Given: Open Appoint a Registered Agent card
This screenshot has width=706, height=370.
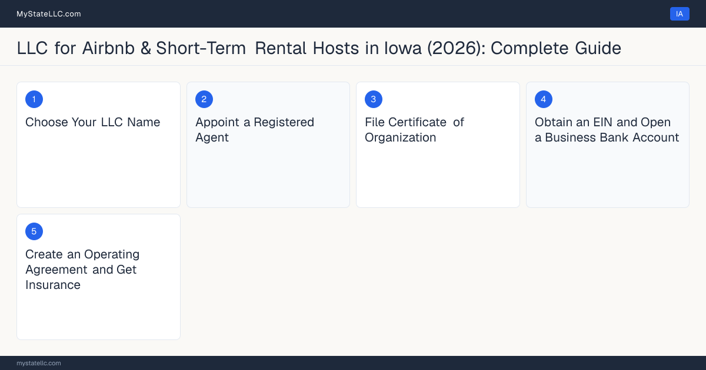Looking at the screenshot, I should tap(268, 144).
